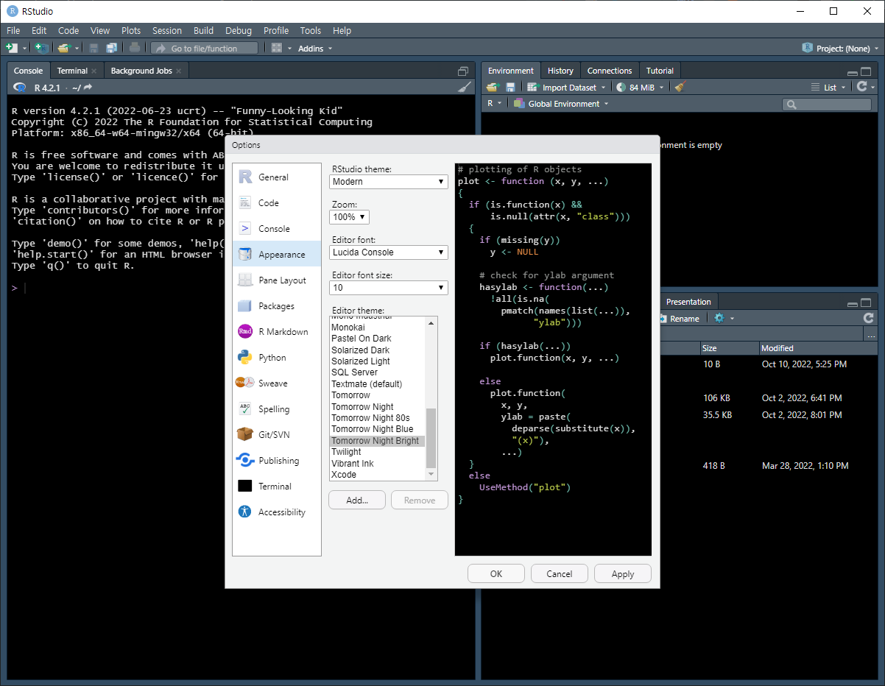Viewport: 885px width, 686px height.
Task: Select the Terminal category in Options
Action: [x=277, y=486]
